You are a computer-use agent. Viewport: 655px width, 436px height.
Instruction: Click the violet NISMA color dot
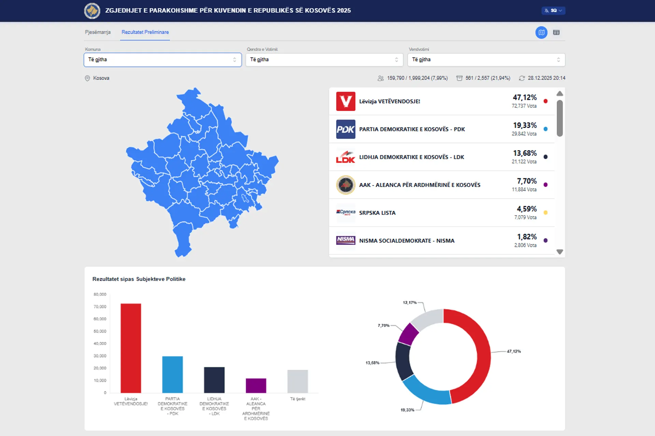click(x=545, y=240)
